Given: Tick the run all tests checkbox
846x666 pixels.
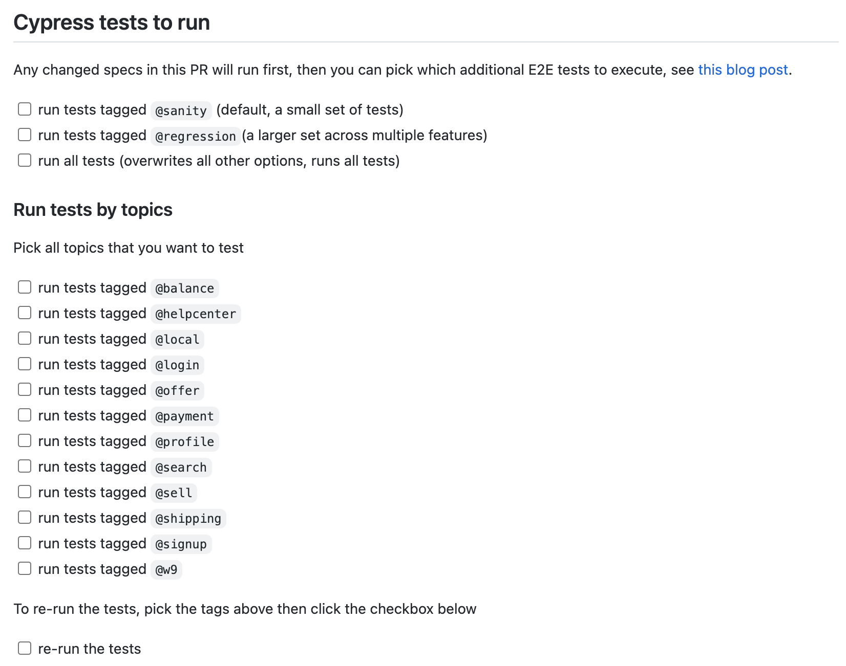Looking at the screenshot, I should tap(25, 160).
